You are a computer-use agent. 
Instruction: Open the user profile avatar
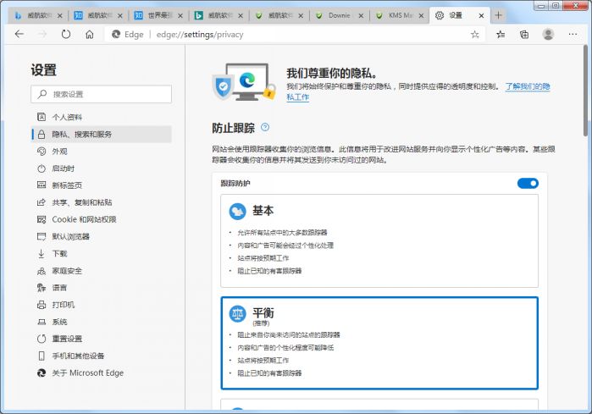click(x=549, y=34)
